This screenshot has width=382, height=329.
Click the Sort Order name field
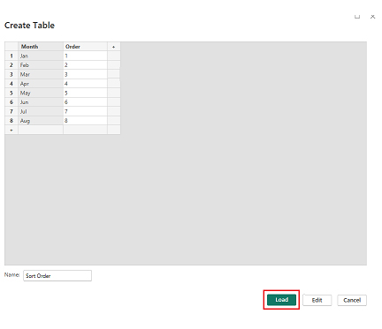coord(57,276)
